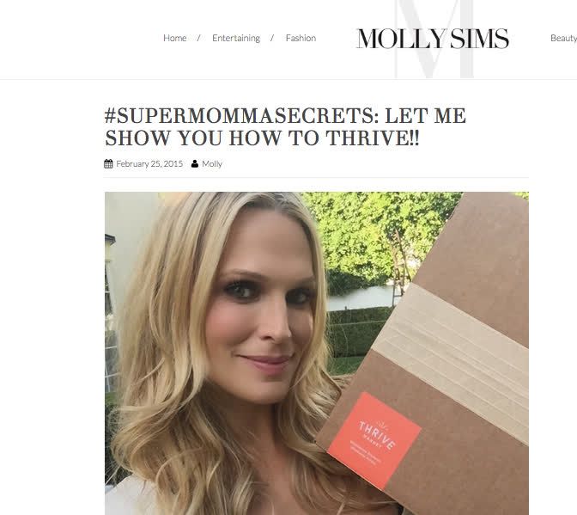Click the orange Thrive Market label
The height and width of the screenshot is (515, 577).
(374, 440)
